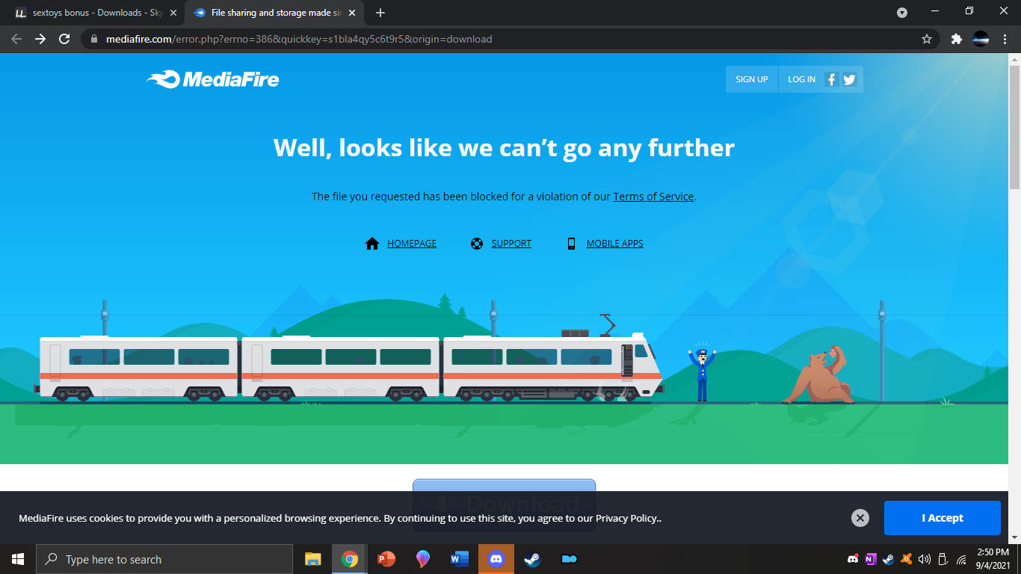Open File Explorer from the taskbar
1021x574 pixels.
(x=313, y=559)
